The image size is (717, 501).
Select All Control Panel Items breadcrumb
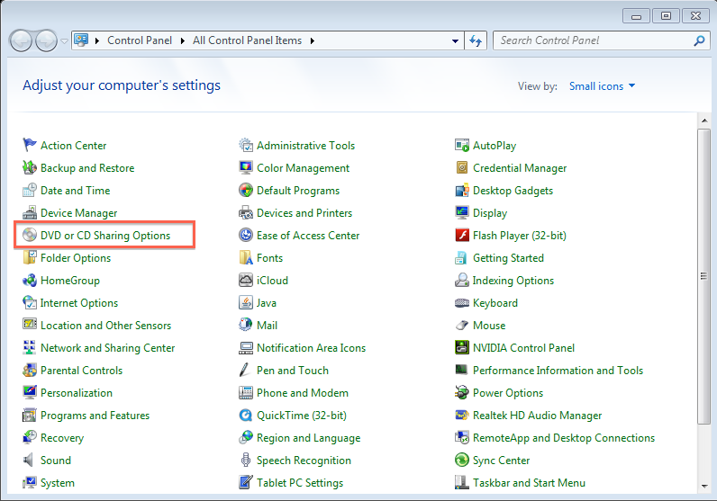point(247,40)
